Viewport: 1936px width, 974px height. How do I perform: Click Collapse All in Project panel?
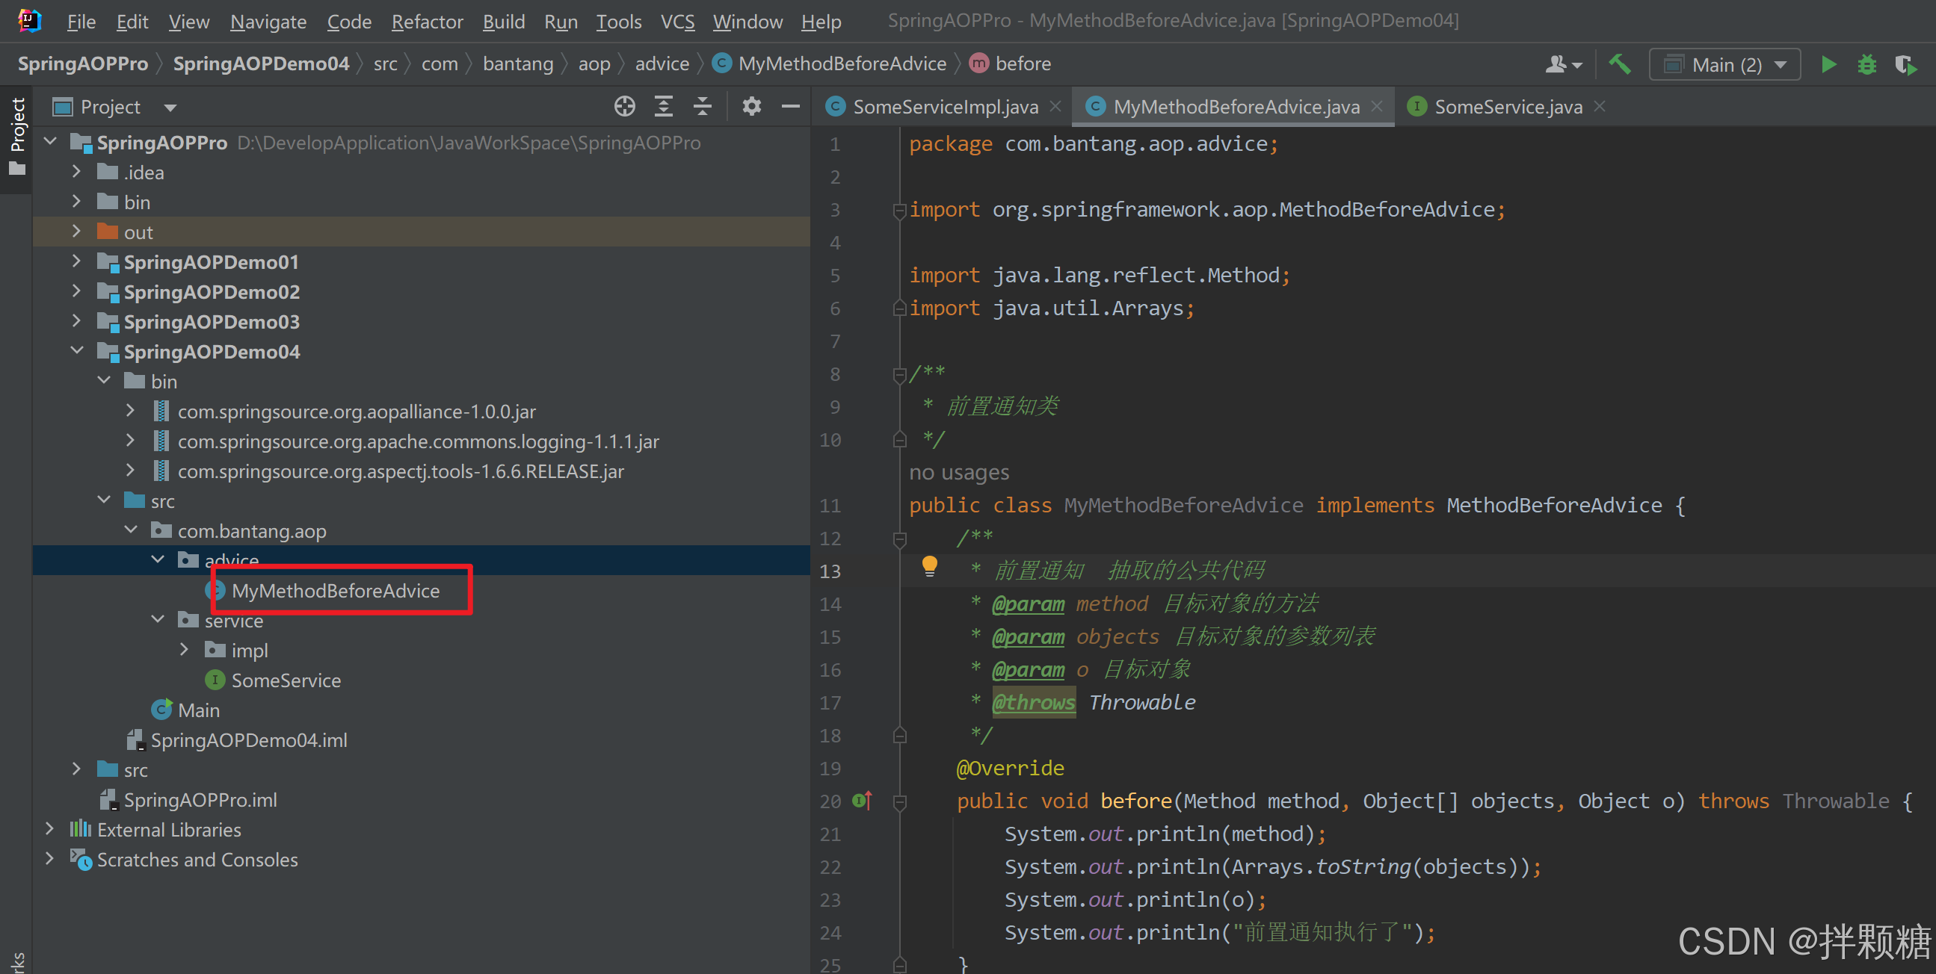pyautogui.click(x=702, y=107)
